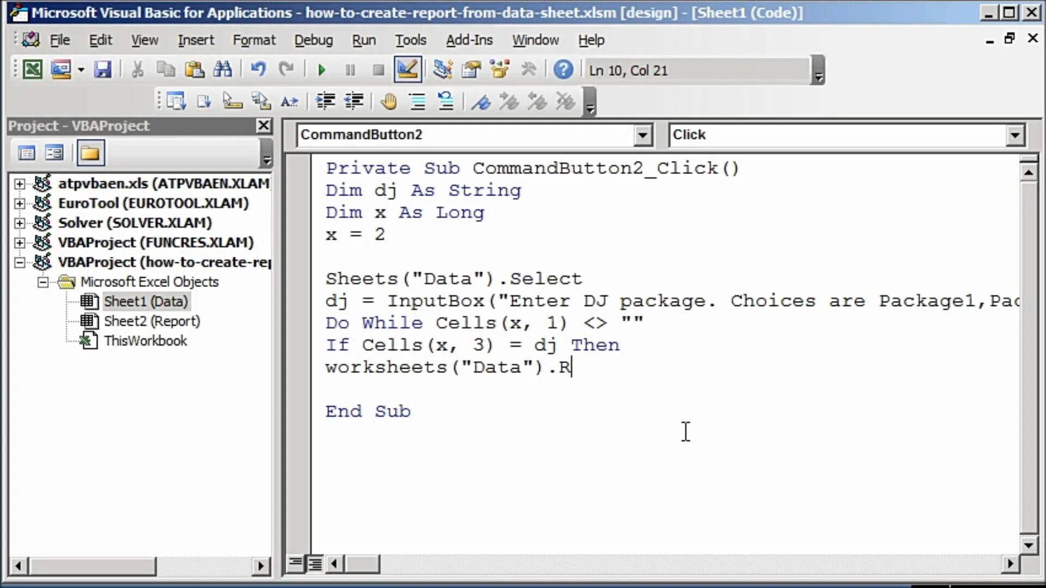This screenshot has width=1046, height=588.
Task: Click the Design Mode icon
Action: pyautogui.click(x=408, y=70)
